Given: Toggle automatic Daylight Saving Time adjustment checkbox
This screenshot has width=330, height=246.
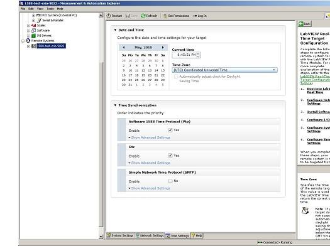Looking at the screenshot, I should [x=176, y=77].
